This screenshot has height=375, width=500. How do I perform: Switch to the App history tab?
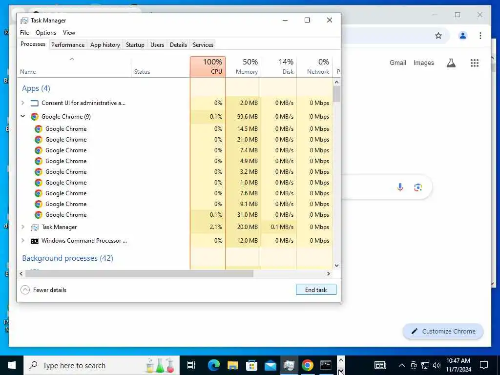coord(105,45)
